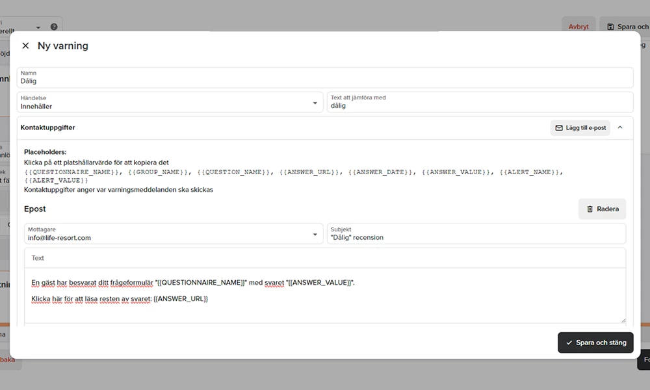Copy the {{GROUP_NAME}} placeholder
The width and height of the screenshot is (650, 390).
(158, 172)
